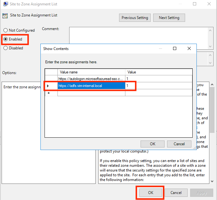Cancel the Show Contents dialog
217x200 pixels.
[179, 144]
